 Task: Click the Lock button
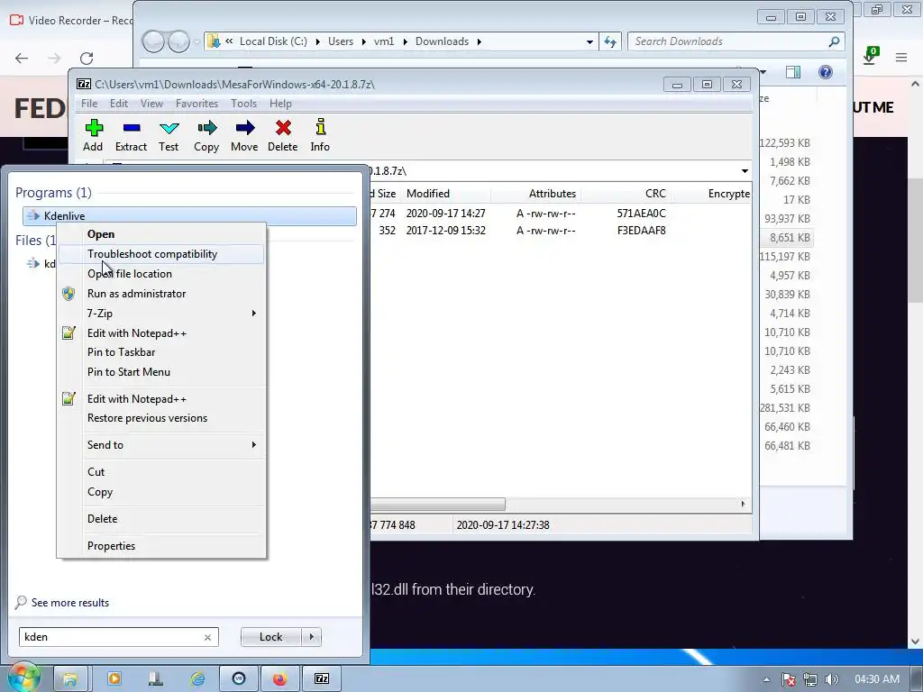click(271, 637)
